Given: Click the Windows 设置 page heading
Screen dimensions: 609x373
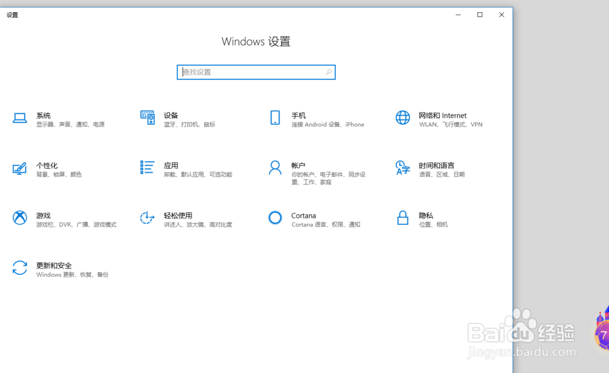Looking at the screenshot, I should (x=256, y=41).
